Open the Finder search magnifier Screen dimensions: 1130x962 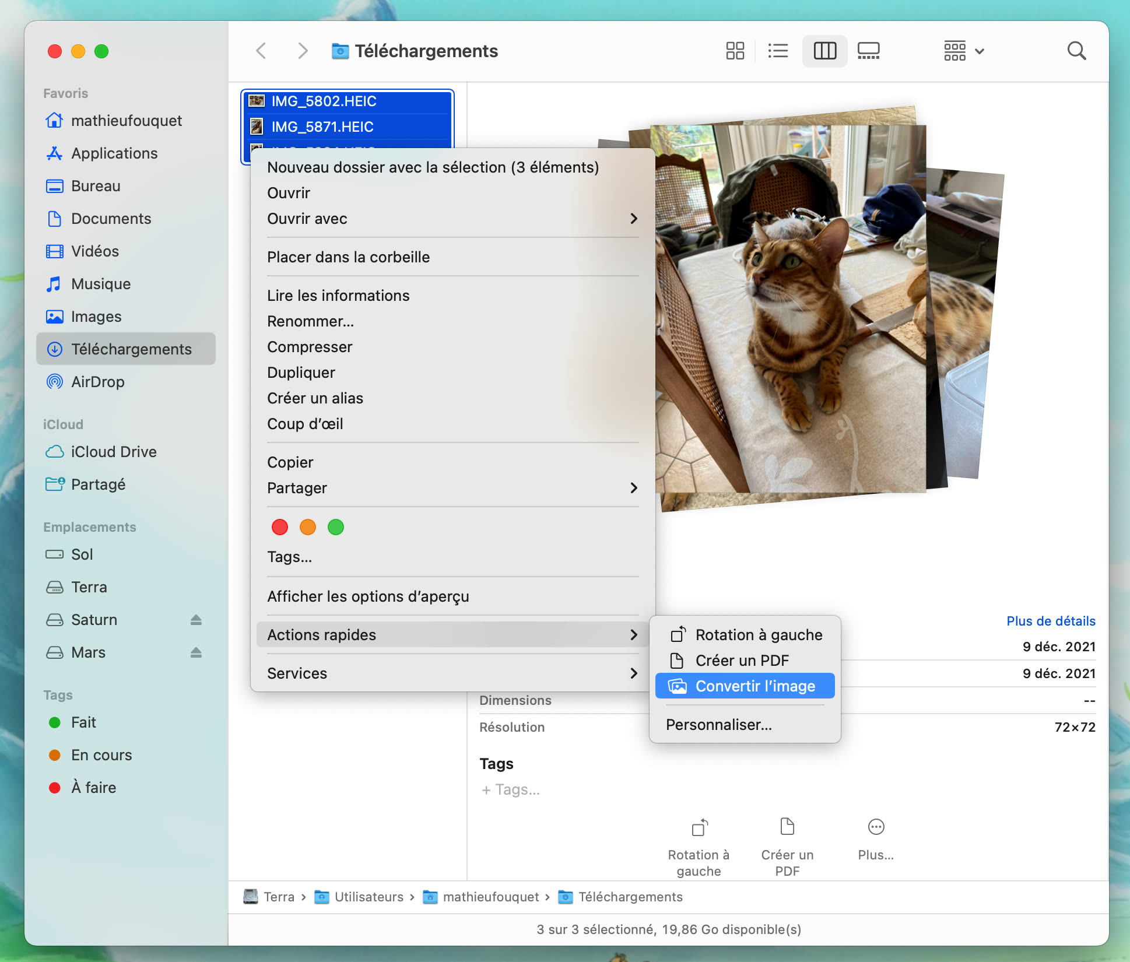tap(1076, 51)
